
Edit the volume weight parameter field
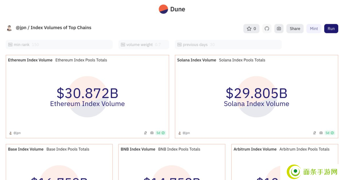(144, 45)
